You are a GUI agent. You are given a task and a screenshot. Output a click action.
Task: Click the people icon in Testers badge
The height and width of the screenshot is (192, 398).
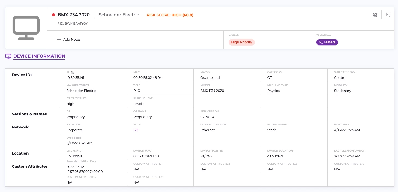click(321, 42)
